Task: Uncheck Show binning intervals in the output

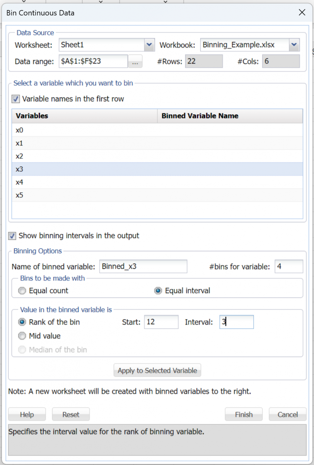Action: pyautogui.click(x=12, y=236)
